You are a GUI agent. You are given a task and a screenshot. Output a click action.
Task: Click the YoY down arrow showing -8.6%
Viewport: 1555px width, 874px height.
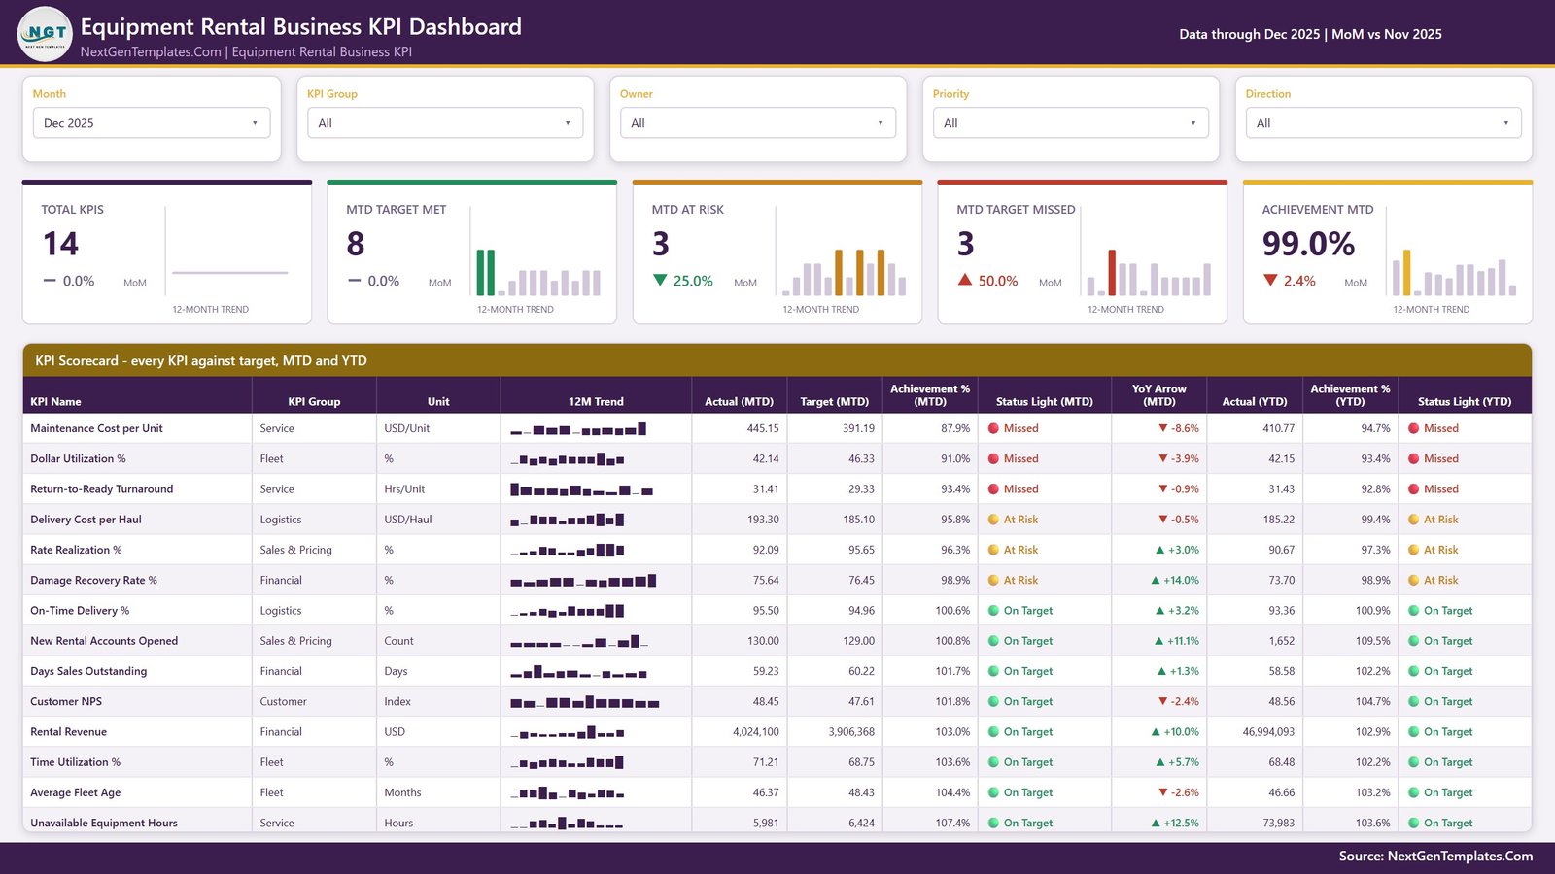(1162, 428)
